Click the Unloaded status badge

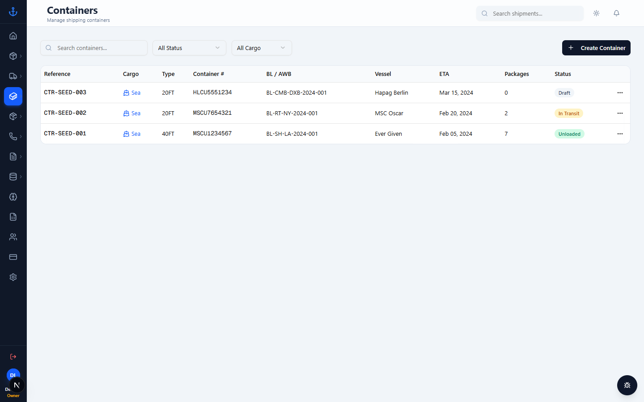point(569,134)
